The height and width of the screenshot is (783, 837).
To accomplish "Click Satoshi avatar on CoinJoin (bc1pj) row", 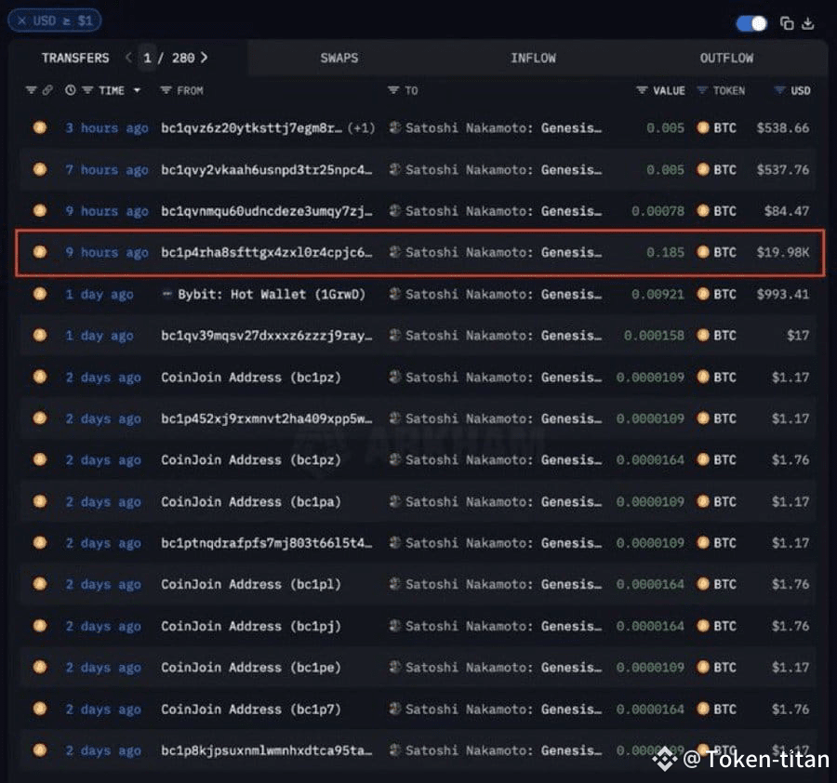I will (x=395, y=626).
